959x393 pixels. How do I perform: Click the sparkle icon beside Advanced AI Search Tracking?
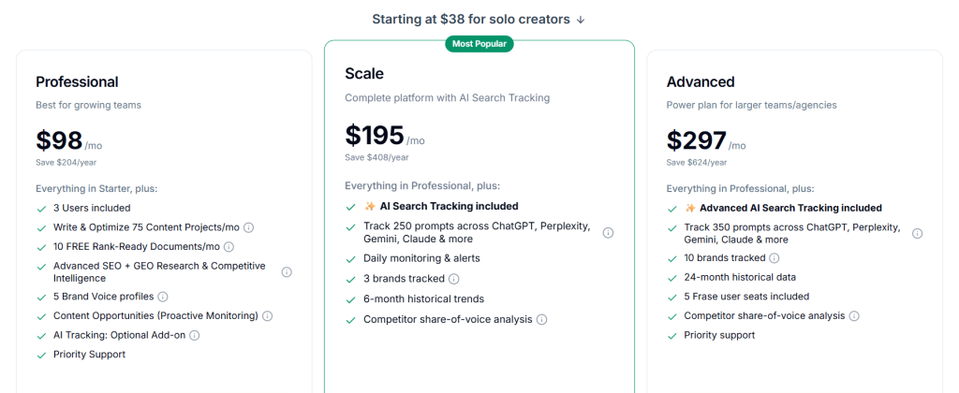690,209
